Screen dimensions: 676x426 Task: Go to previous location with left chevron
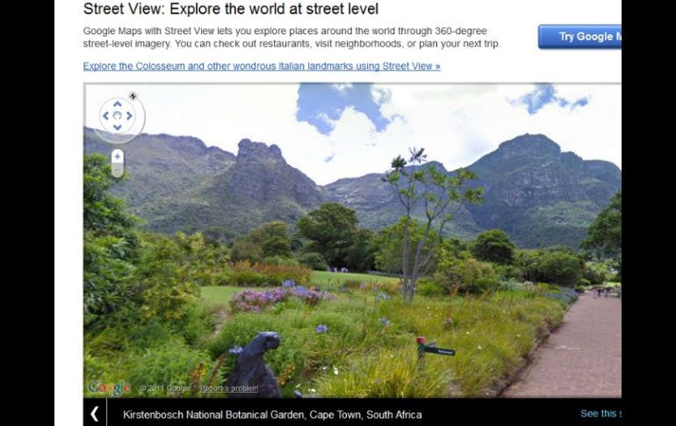point(95,414)
